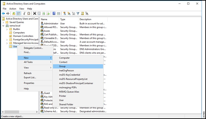Image resolution: width=206 pixels, height=119 pixels.
Task: Click the Delete X toolbar icon
Action: pyautogui.click(x=34, y=13)
